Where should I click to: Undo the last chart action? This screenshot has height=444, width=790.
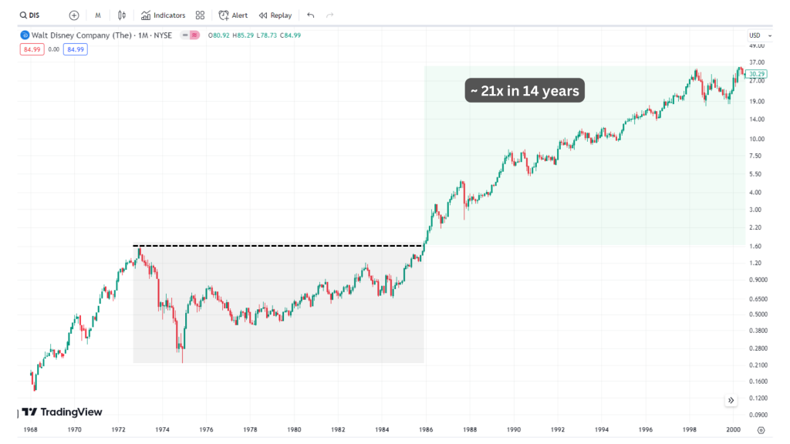(x=310, y=15)
